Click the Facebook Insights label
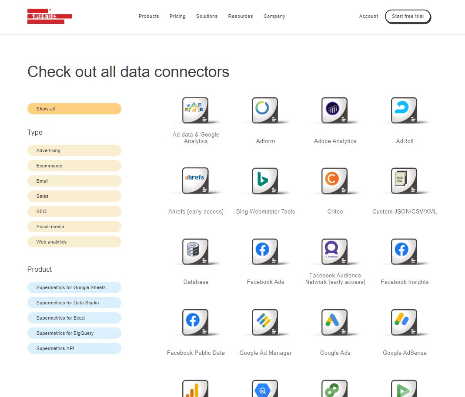465x397 pixels. (405, 282)
